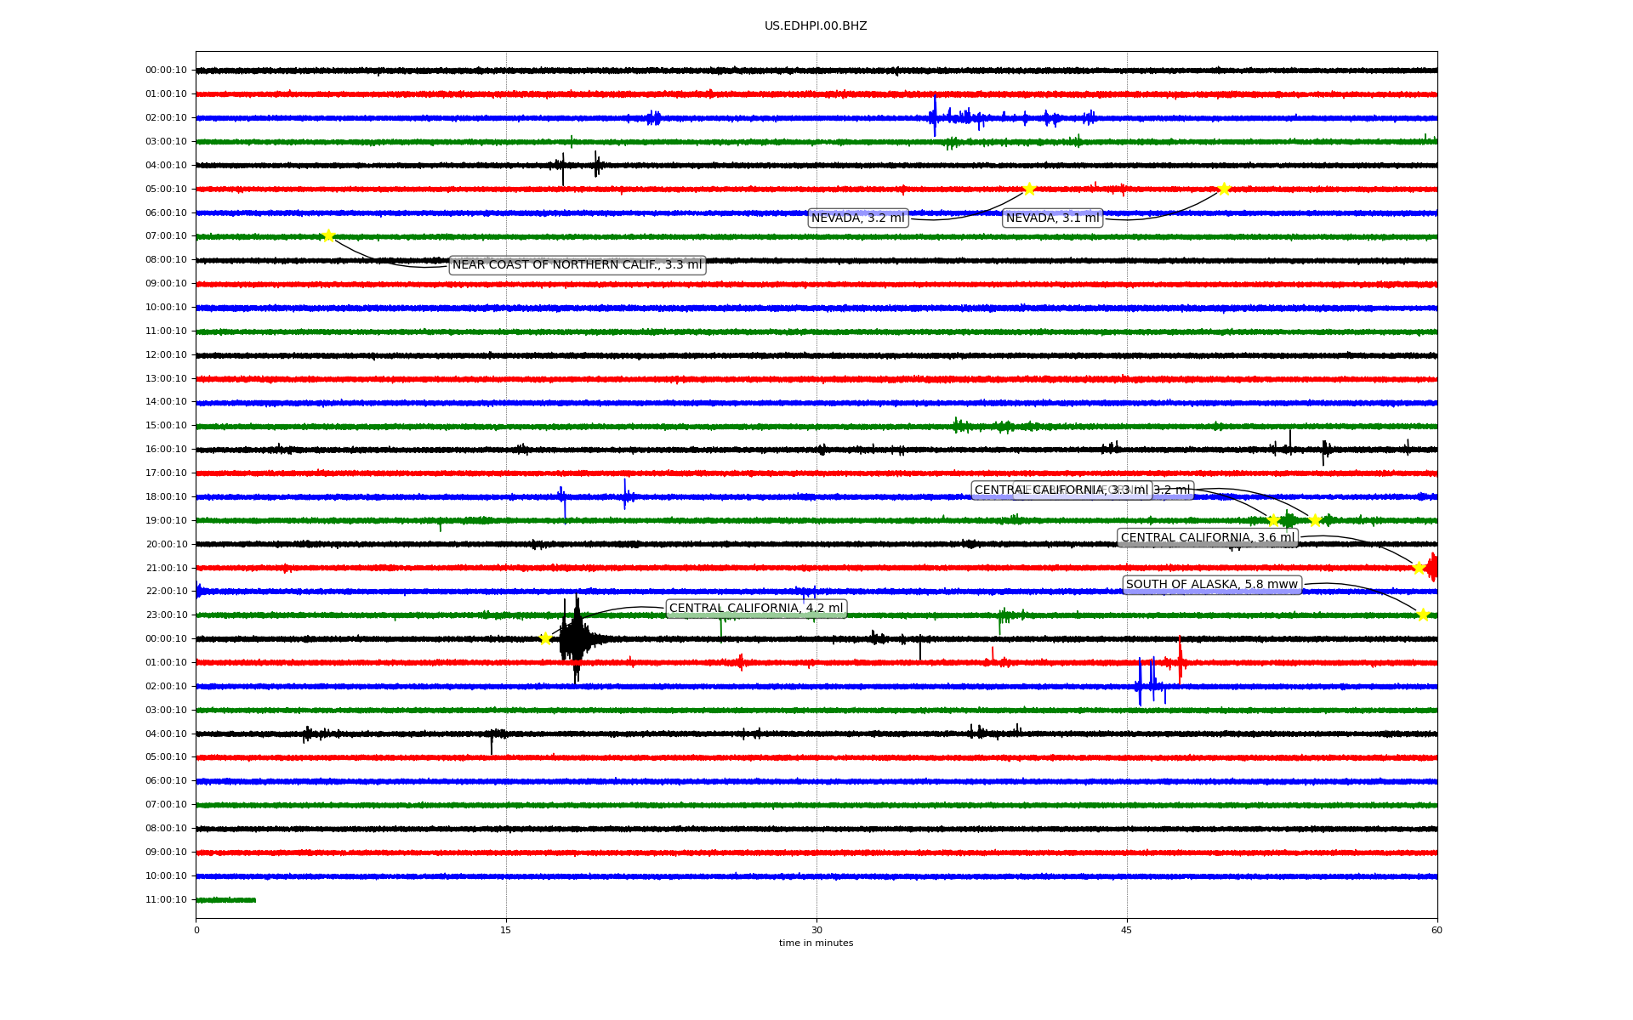Click the CENTRAL CALIFORNIA, 3.6 ml label
This screenshot has height=1020, width=1633.
tap(1207, 537)
